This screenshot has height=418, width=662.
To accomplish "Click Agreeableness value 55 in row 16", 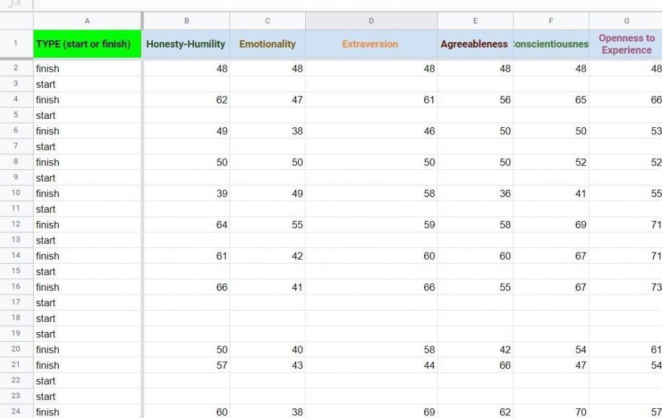I will tap(475, 287).
